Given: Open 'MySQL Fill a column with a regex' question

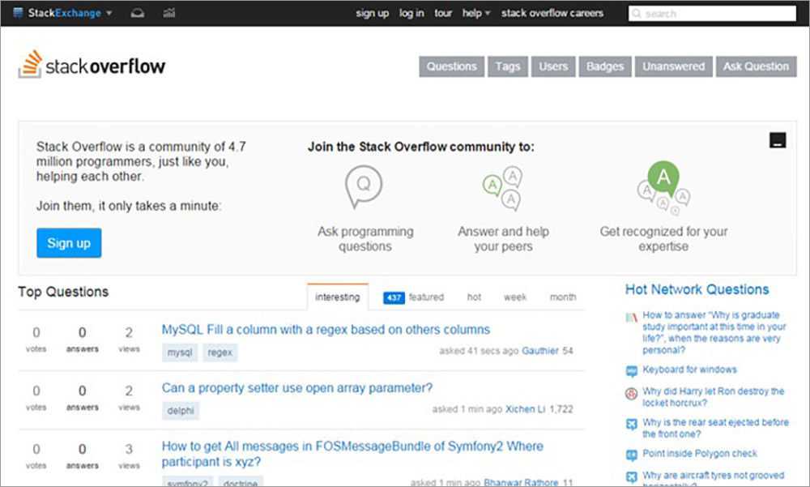Looking at the screenshot, I should pyautogui.click(x=326, y=330).
